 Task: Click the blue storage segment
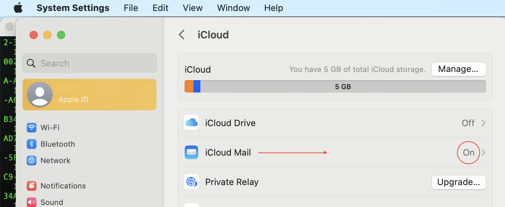(x=197, y=86)
